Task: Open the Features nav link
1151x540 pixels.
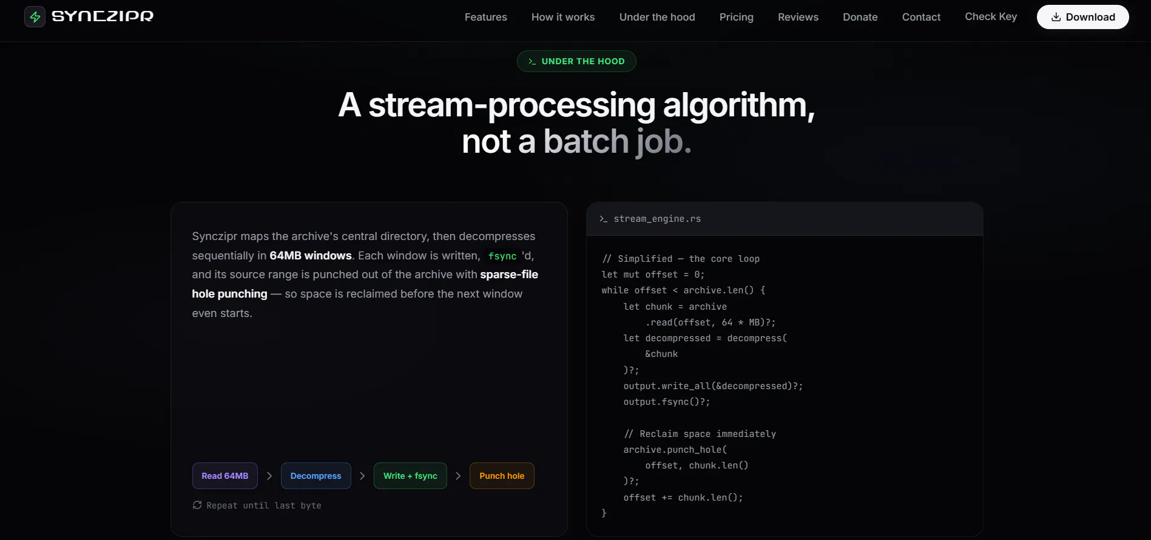Action: (x=485, y=17)
